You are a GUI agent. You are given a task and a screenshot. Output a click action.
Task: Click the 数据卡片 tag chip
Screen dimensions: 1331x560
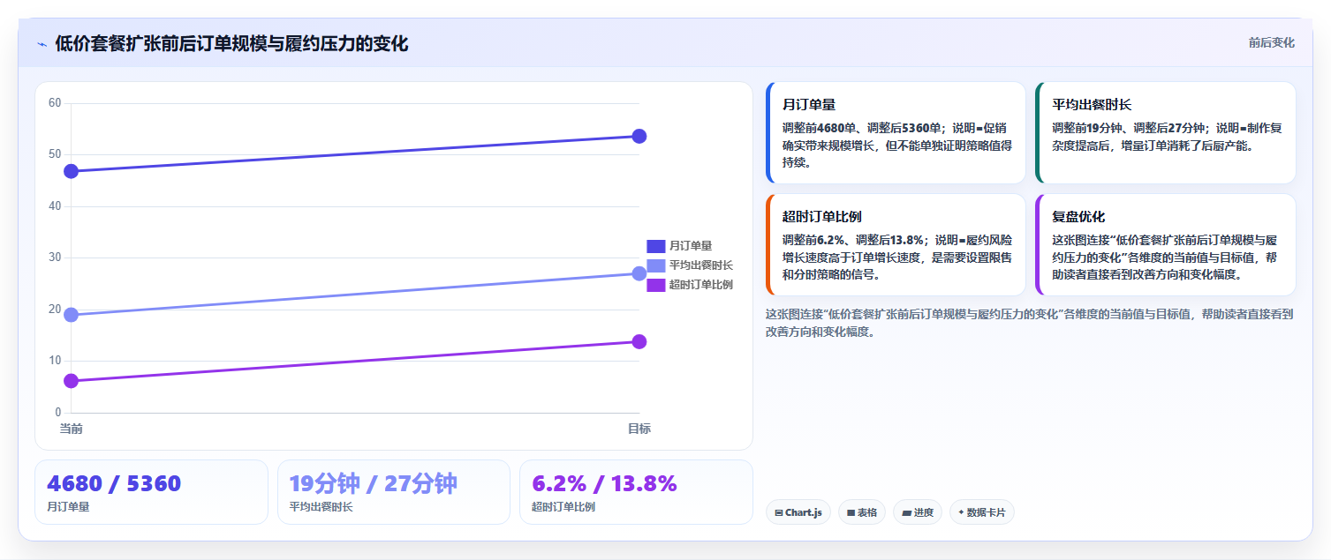pos(982,512)
